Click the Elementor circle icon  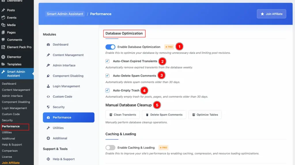[3, 57]
